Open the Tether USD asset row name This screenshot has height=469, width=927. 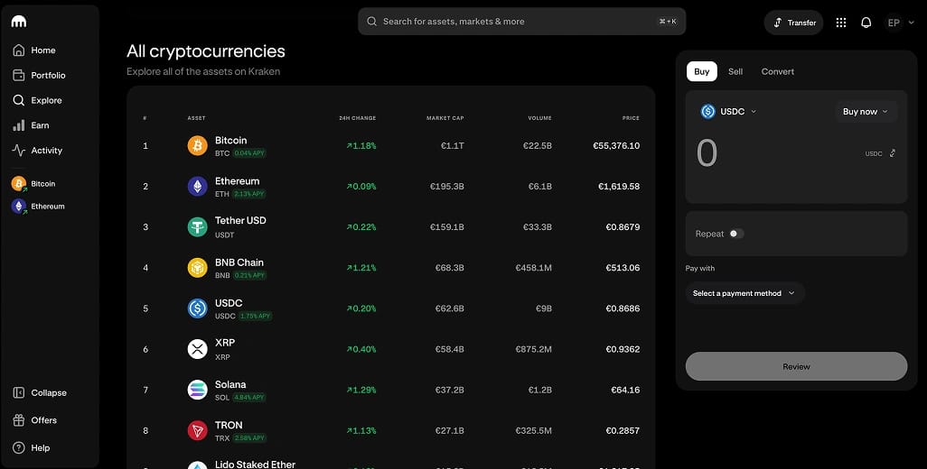(x=240, y=221)
